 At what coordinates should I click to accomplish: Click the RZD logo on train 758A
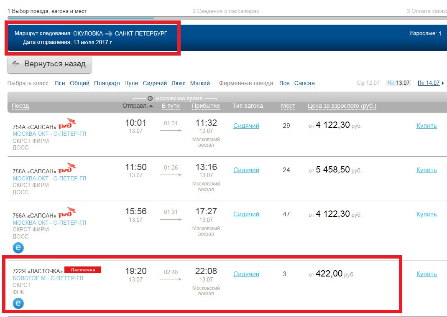click(x=67, y=168)
